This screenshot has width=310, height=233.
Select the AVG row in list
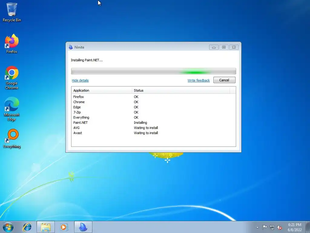click(x=153, y=128)
